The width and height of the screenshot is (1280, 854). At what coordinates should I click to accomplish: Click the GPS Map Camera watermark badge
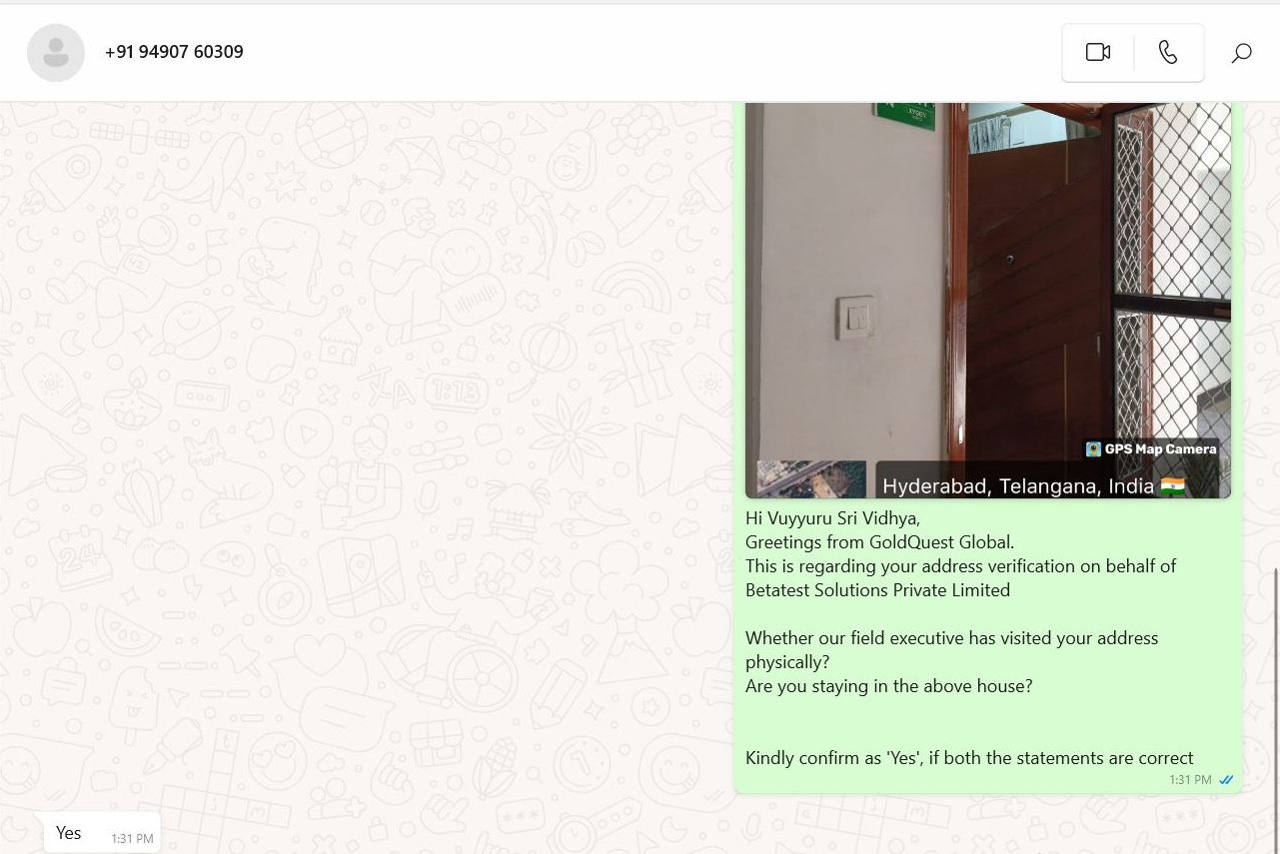[1151, 449]
